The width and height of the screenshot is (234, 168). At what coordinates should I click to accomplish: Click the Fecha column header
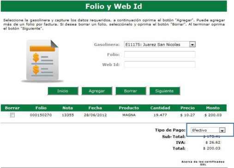(x=95, y=108)
